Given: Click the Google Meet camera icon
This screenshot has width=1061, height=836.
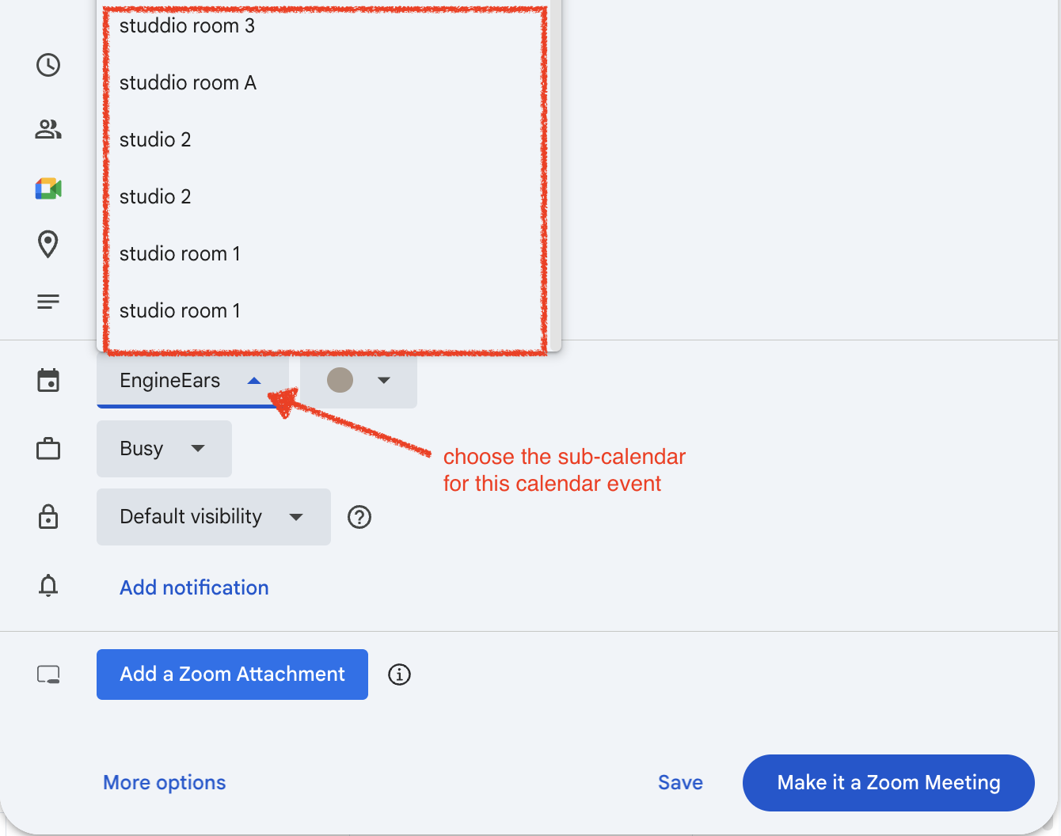Looking at the screenshot, I should [x=48, y=188].
